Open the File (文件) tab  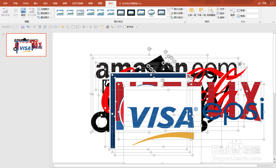5,3
